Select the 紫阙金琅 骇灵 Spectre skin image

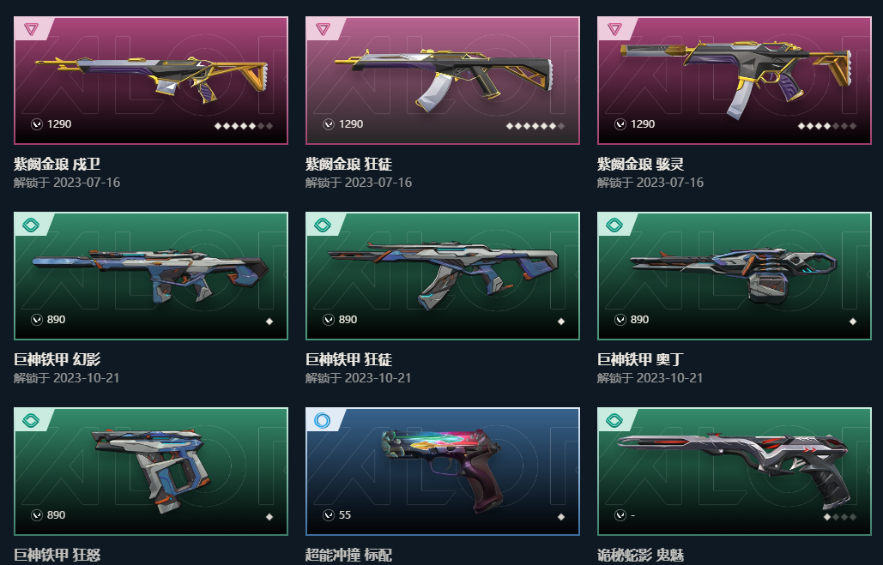click(735, 78)
